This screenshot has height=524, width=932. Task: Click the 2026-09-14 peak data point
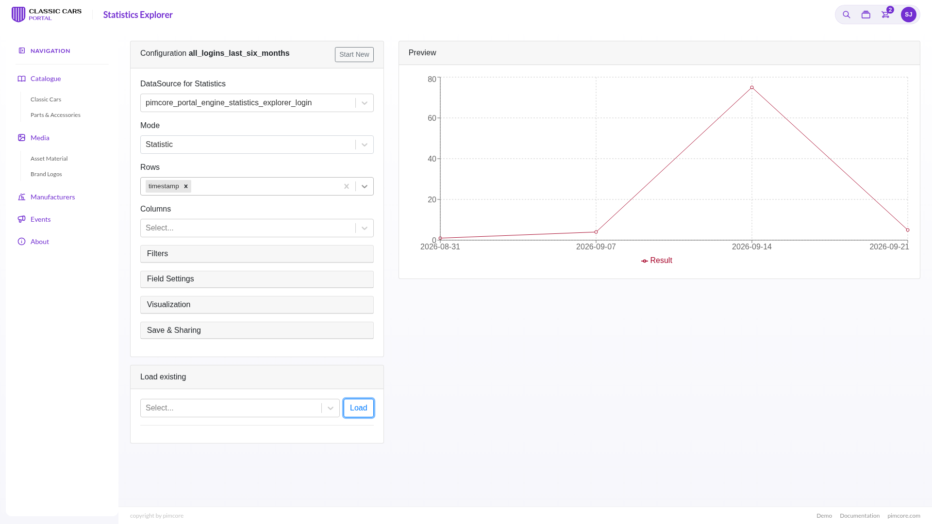click(x=752, y=88)
